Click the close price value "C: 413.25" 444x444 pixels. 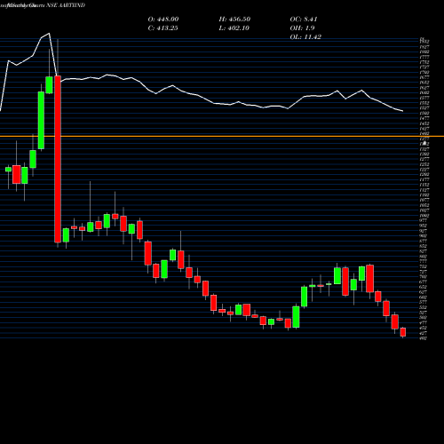(x=163, y=28)
